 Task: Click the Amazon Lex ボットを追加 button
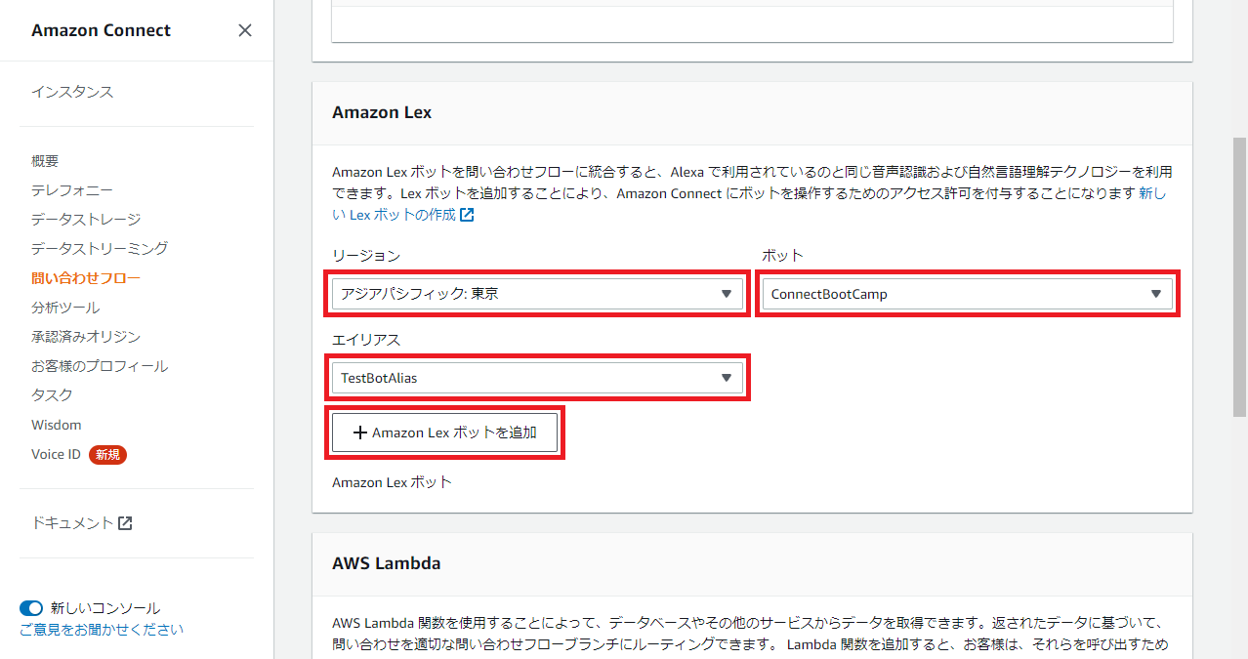pyautogui.click(x=444, y=432)
